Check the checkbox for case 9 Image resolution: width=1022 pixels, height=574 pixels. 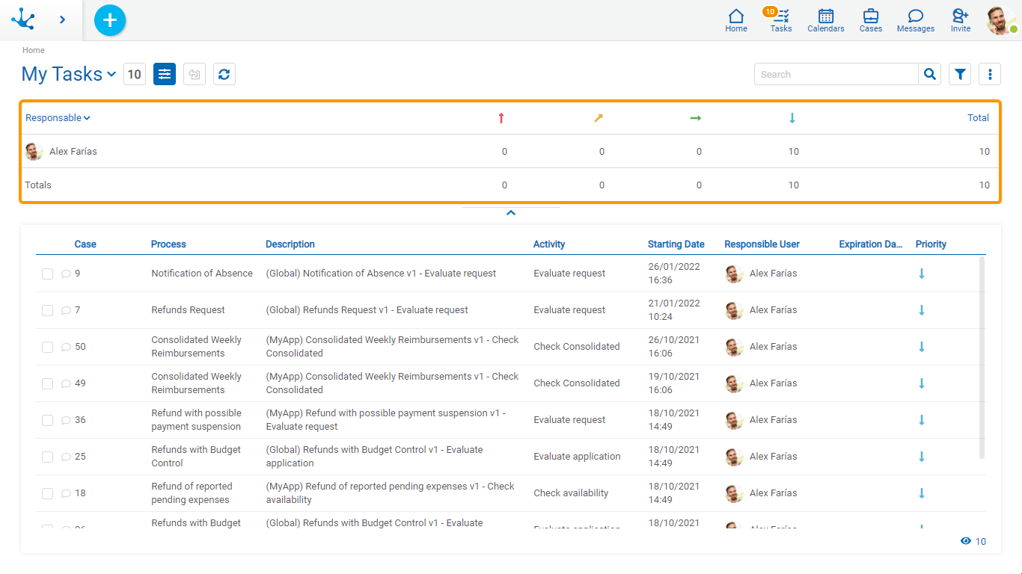click(x=47, y=274)
